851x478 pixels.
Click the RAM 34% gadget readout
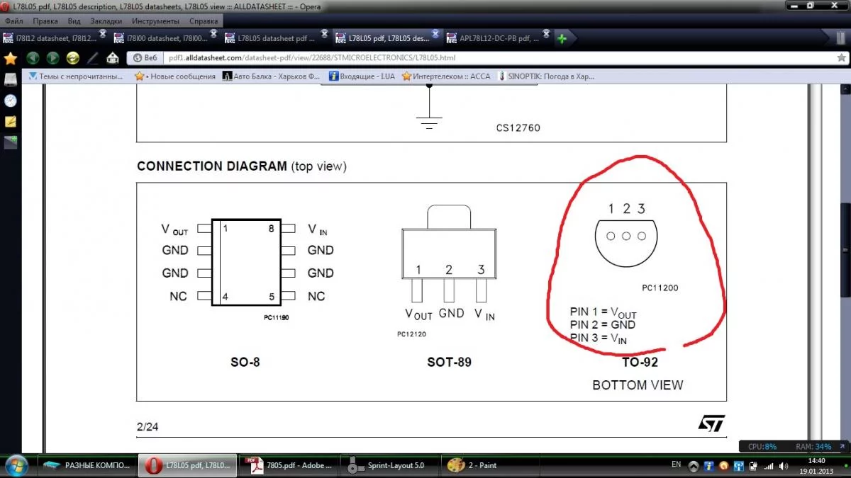tap(813, 447)
